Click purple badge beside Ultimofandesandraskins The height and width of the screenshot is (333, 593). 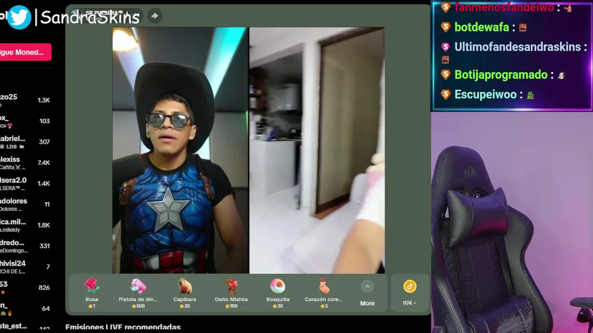(x=446, y=47)
